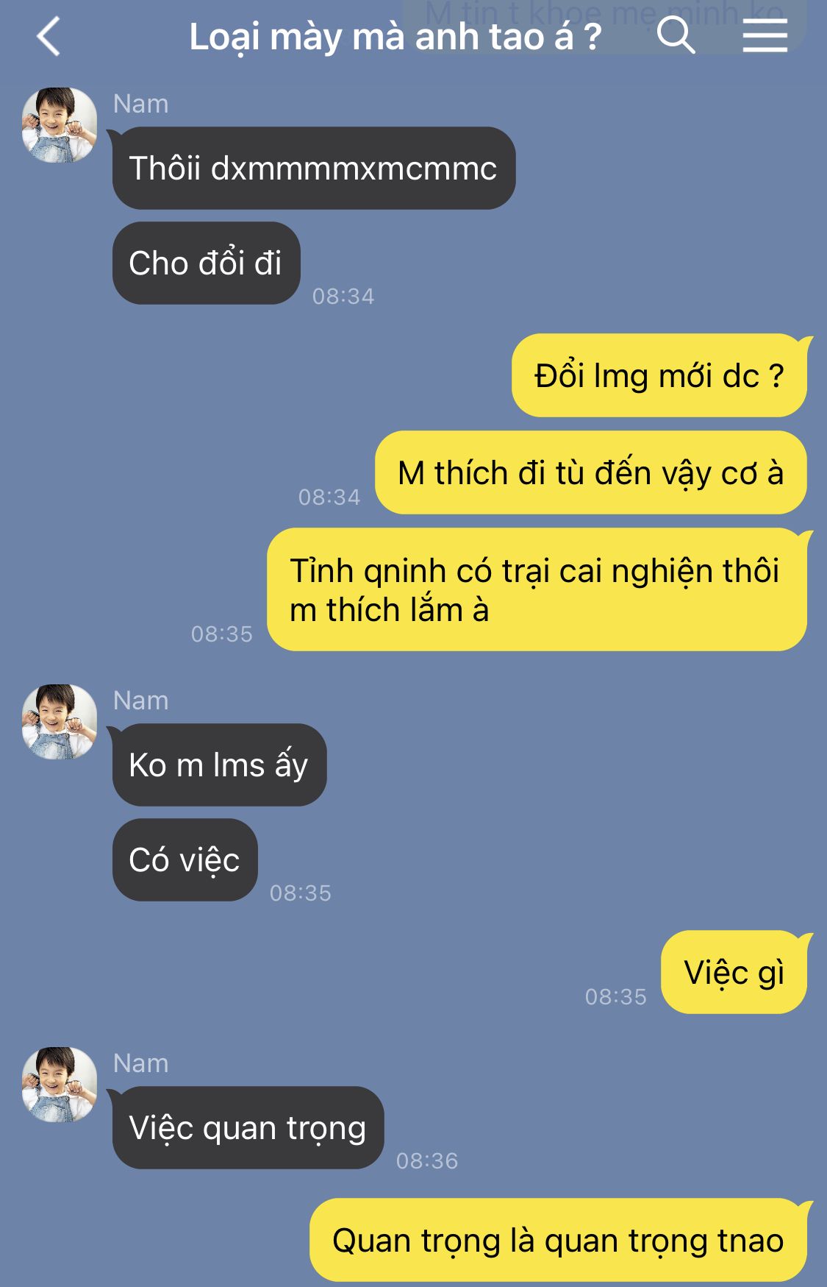The height and width of the screenshot is (1287, 827).
Task: Tap the 'Nam' name above 'Ko m lms ấy'
Action: pyautogui.click(x=141, y=701)
